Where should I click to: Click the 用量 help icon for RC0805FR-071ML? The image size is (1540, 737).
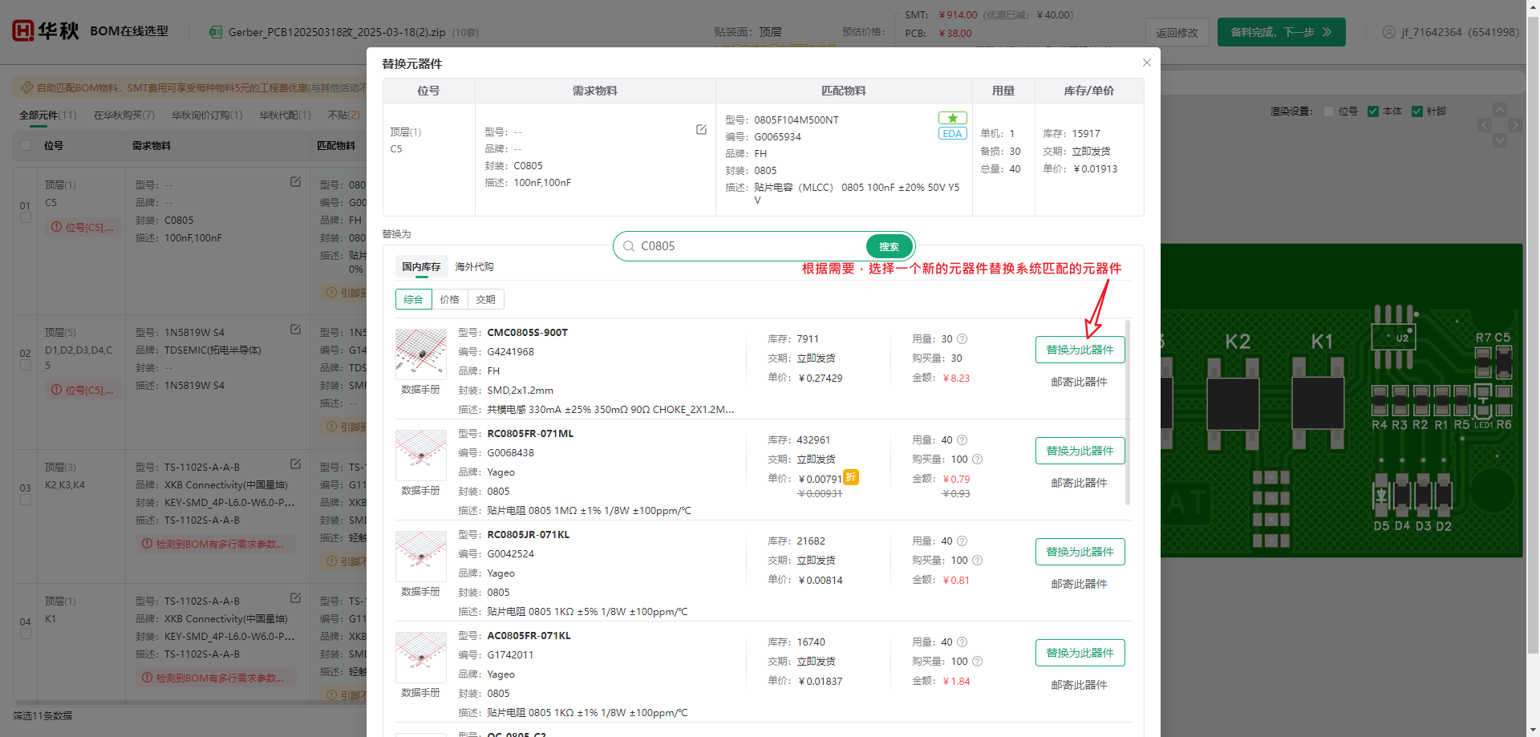962,440
